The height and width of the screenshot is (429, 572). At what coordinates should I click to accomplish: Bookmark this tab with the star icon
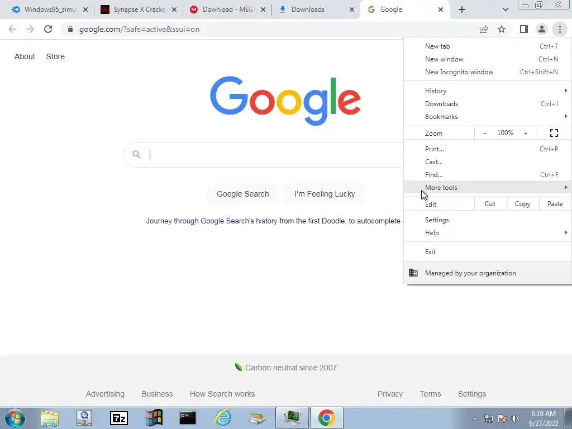(502, 29)
